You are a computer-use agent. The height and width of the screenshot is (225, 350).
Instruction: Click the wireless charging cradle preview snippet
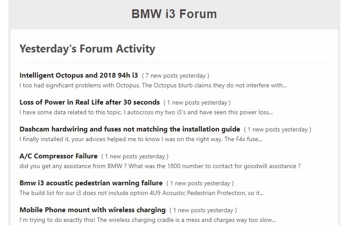click(147, 220)
